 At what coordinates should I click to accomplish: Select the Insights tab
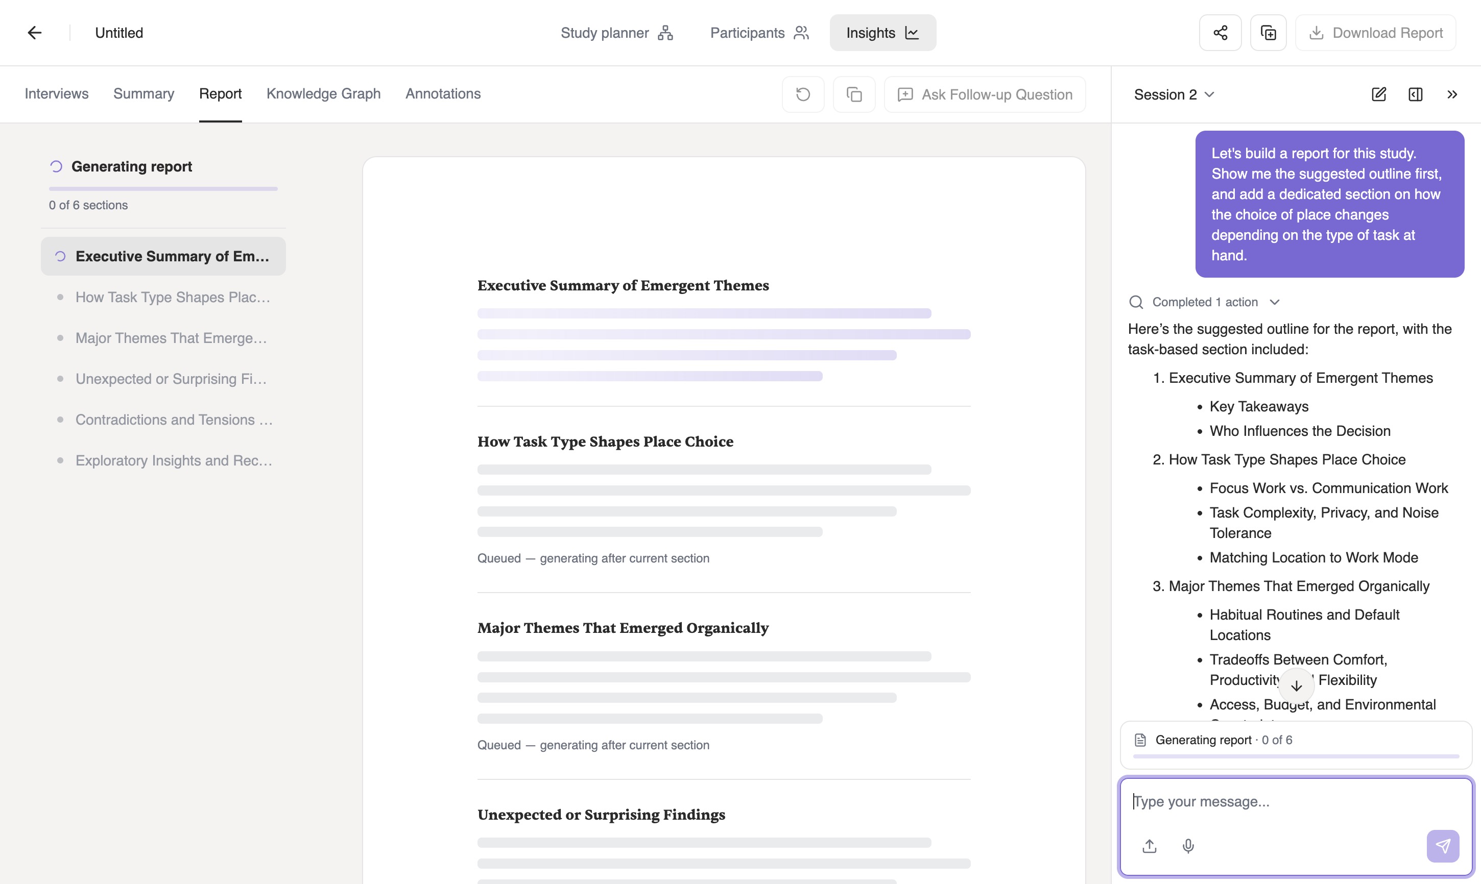click(882, 33)
